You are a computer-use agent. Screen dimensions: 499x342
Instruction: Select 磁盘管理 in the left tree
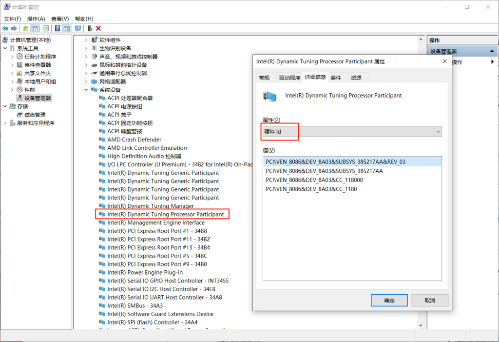point(35,115)
